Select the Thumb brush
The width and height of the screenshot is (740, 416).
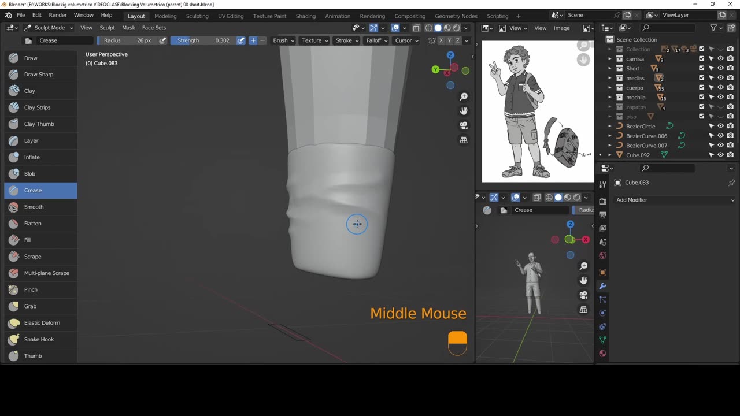[40, 356]
